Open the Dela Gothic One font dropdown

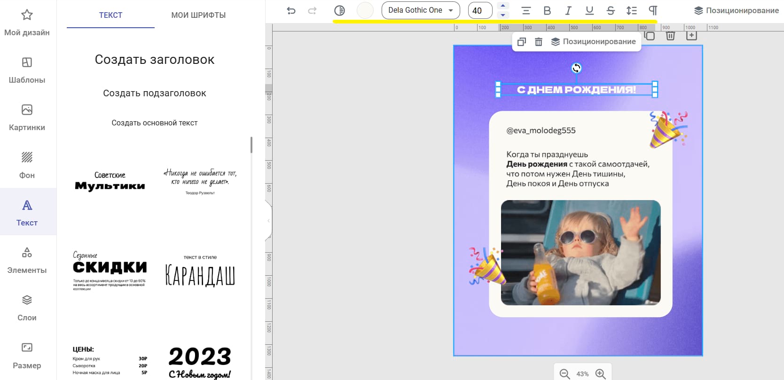(x=420, y=10)
